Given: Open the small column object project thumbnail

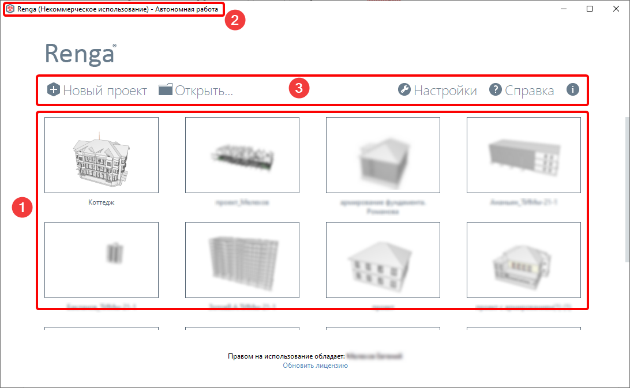Looking at the screenshot, I should pyautogui.click(x=102, y=260).
